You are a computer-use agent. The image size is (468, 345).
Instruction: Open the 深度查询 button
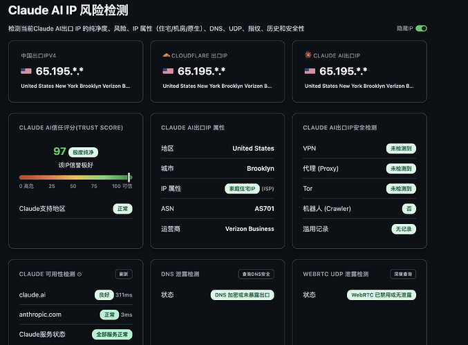(x=403, y=274)
